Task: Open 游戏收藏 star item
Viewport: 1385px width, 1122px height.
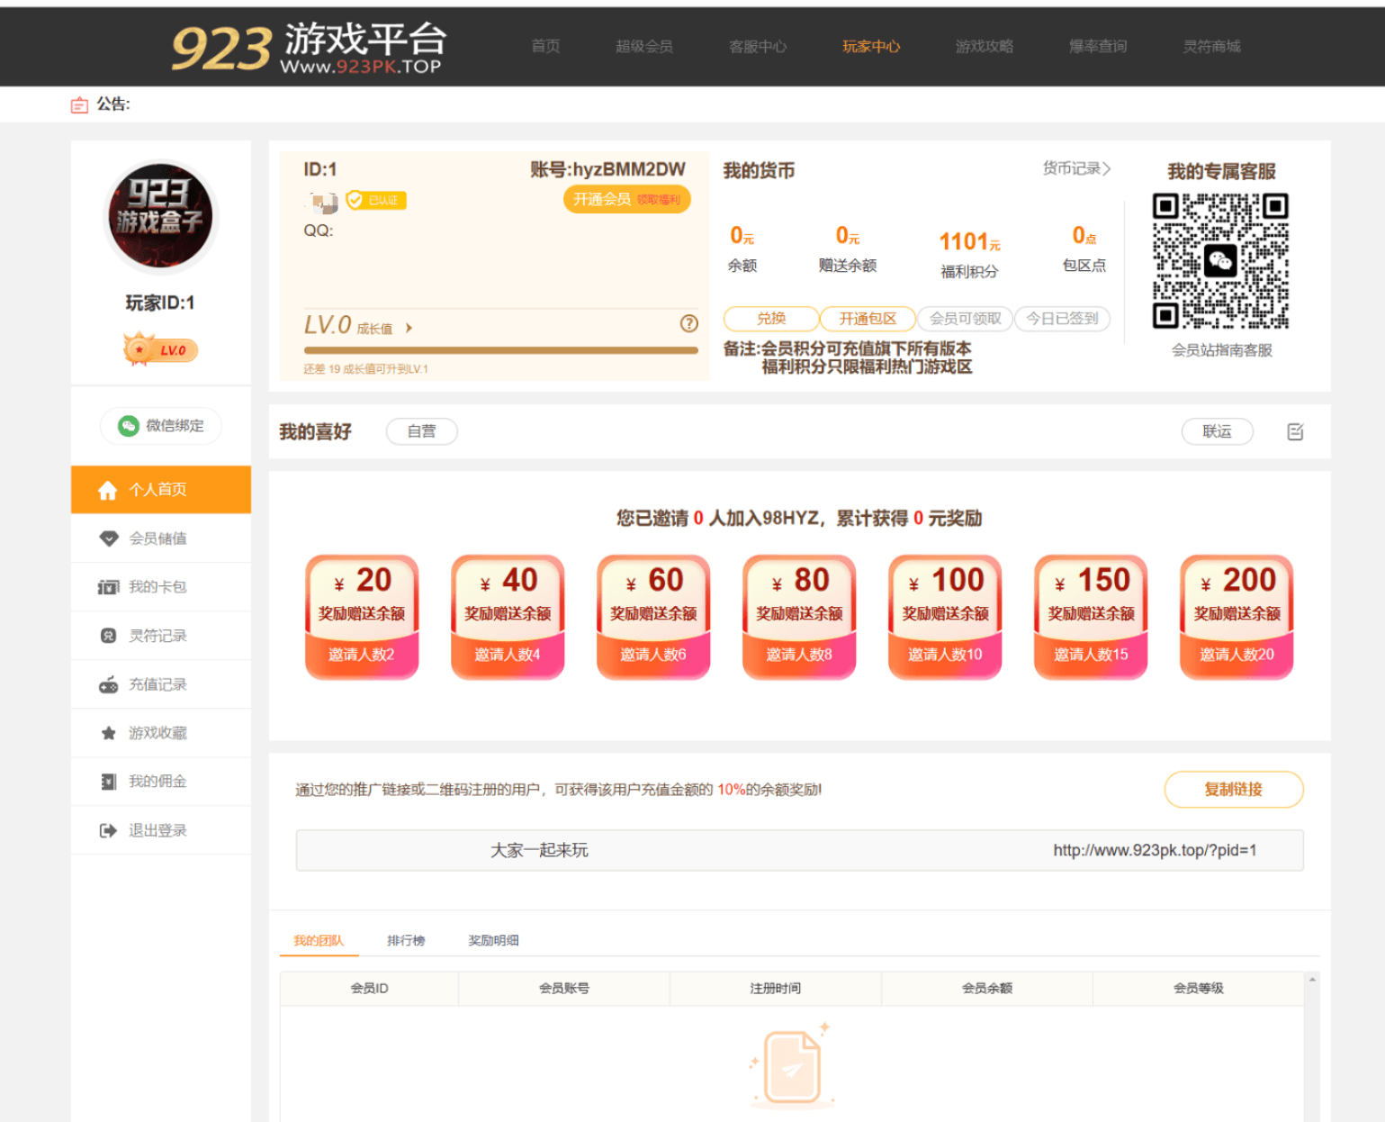Action: (157, 733)
